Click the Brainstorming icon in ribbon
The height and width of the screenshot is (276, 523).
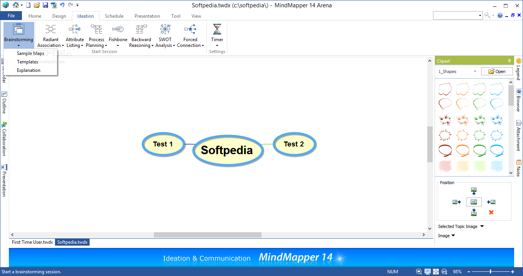18,29
